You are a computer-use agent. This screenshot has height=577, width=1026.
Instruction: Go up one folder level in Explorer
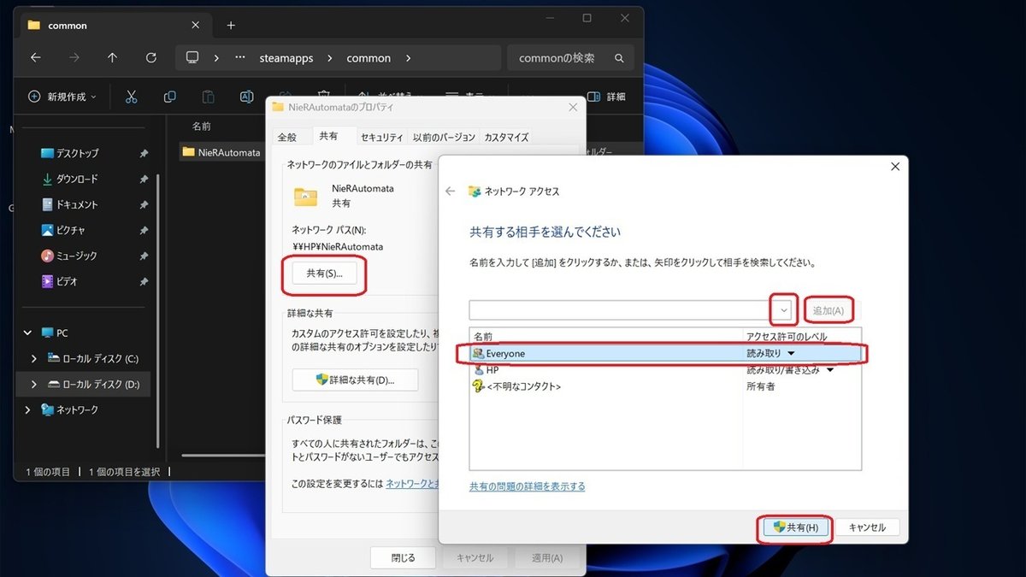coord(112,58)
